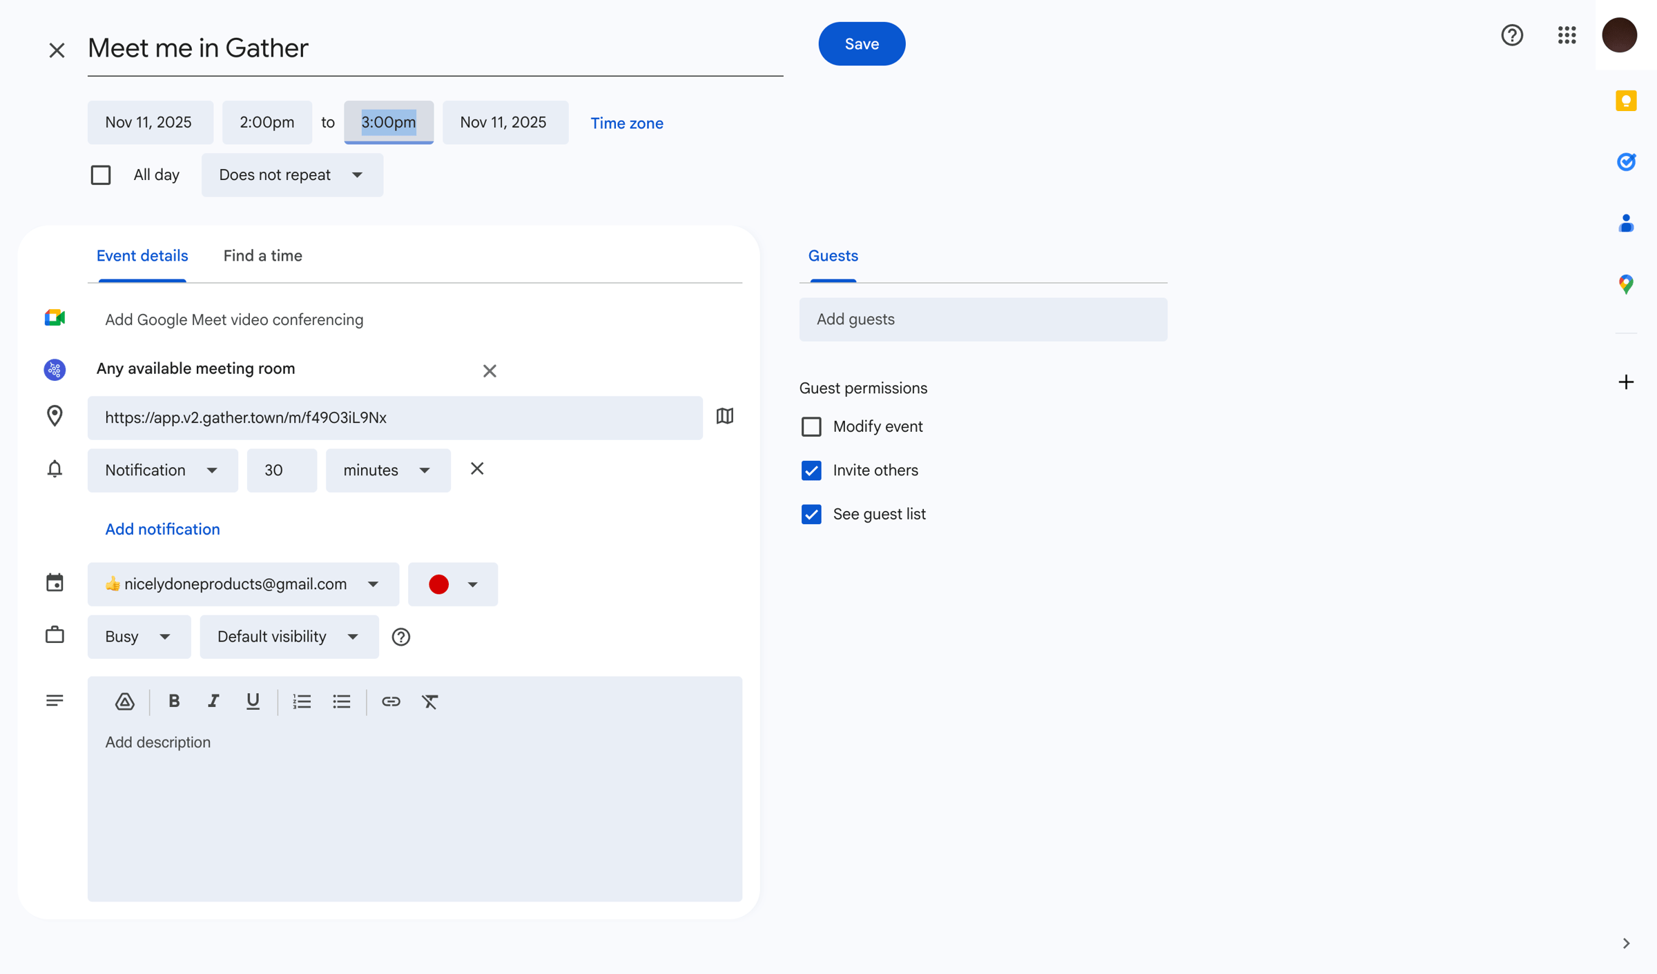Open the end date Nov 11, 2025

[x=505, y=122]
